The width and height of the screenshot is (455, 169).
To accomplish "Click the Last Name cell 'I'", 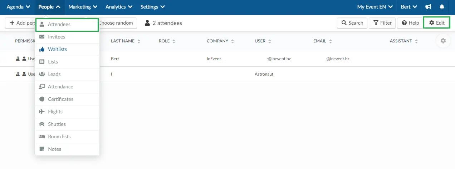I will click(x=112, y=74).
